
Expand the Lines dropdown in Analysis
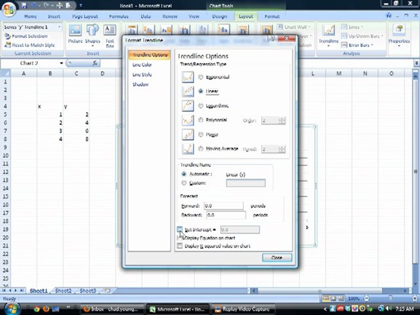click(362, 27)
